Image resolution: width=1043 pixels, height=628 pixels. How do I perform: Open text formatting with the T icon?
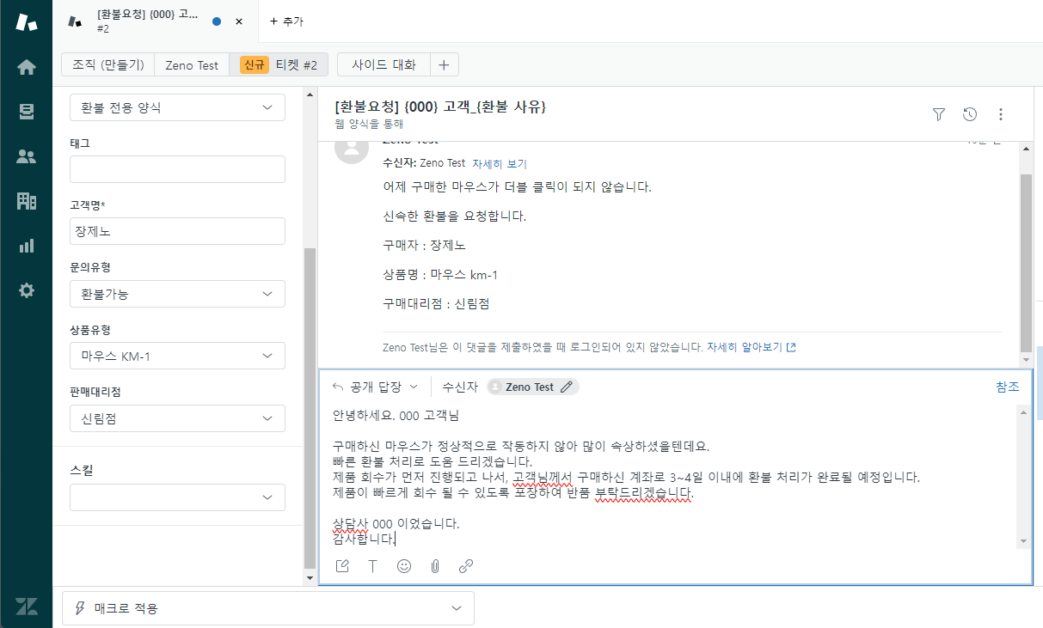point(372,565)
